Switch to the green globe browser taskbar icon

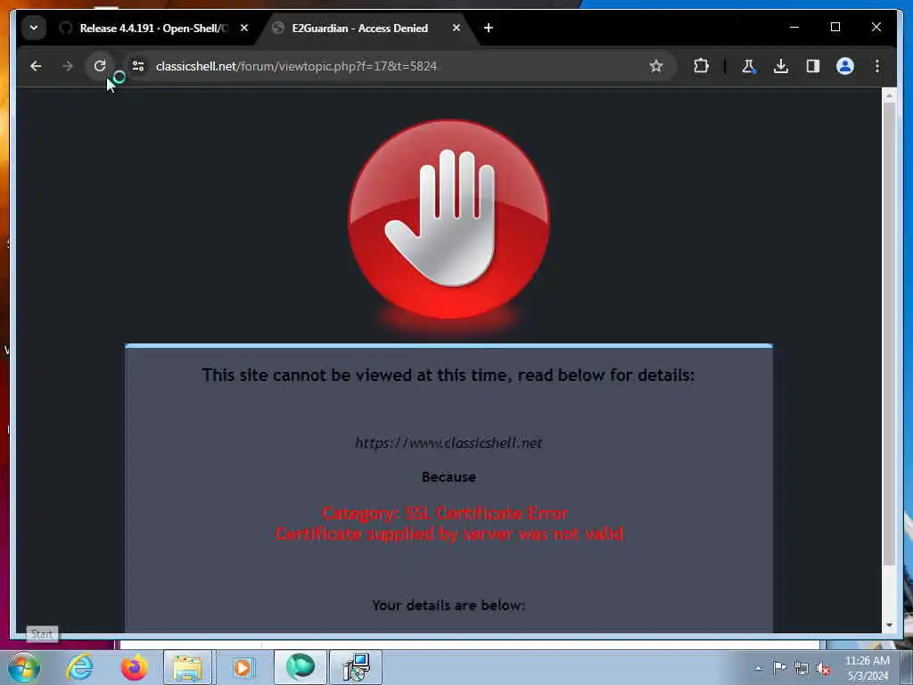(x=300, y=667)
